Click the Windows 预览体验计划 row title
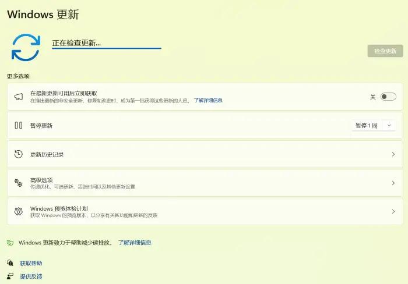 point(59,208)
